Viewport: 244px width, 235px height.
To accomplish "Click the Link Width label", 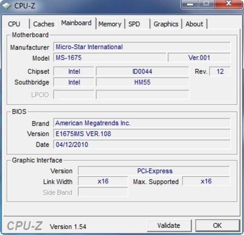I will pos(58,182).
